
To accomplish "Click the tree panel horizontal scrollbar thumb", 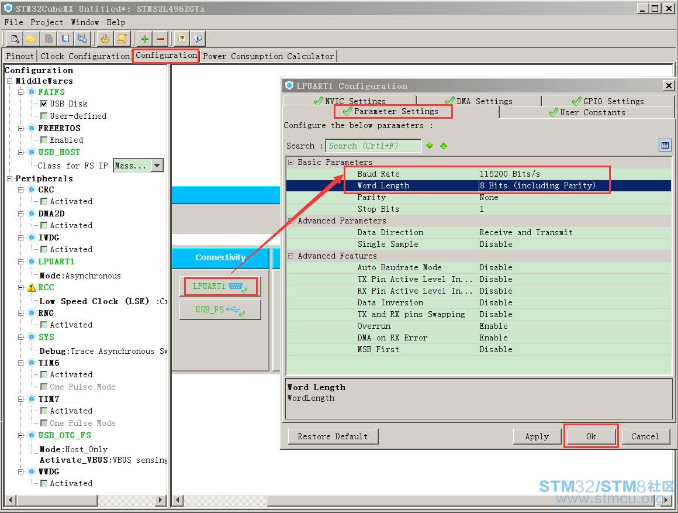I will [57, 500].
